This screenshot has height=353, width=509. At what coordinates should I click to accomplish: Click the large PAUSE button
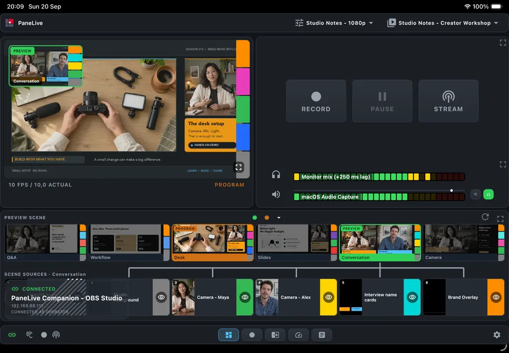point(383,101)
